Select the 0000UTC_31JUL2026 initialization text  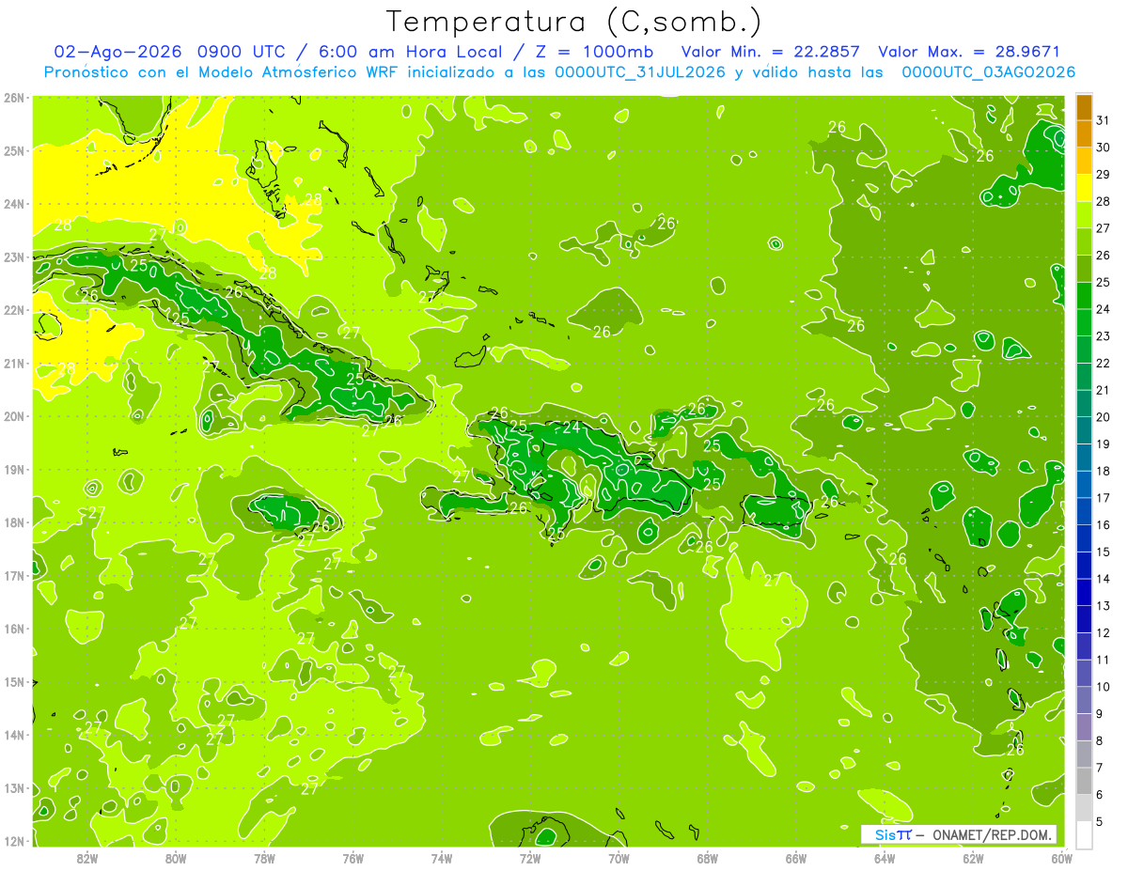(639, 71)
